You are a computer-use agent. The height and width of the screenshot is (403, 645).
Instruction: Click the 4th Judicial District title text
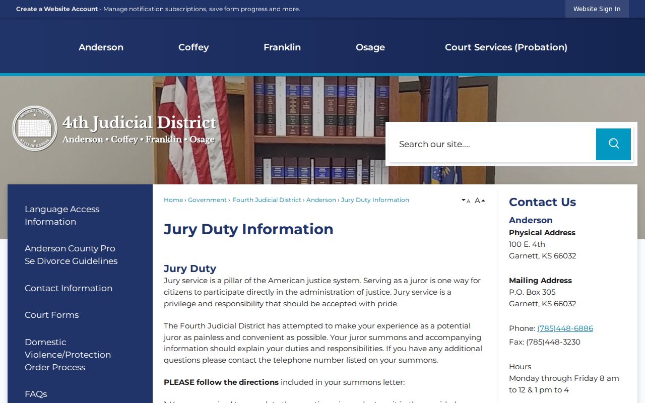click(x=139, y=122)
